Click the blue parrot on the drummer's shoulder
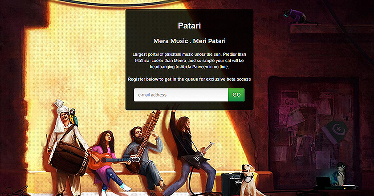Screen dimensions: 374x196 tap(74, 117)
